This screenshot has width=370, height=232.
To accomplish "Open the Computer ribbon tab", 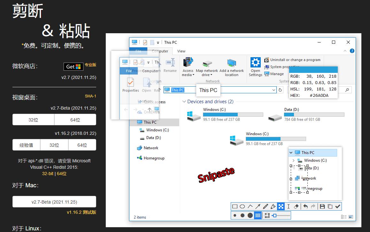I will point(160,51).
